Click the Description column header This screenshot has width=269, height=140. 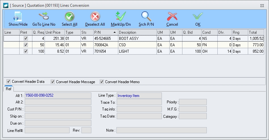pos(137,32)
